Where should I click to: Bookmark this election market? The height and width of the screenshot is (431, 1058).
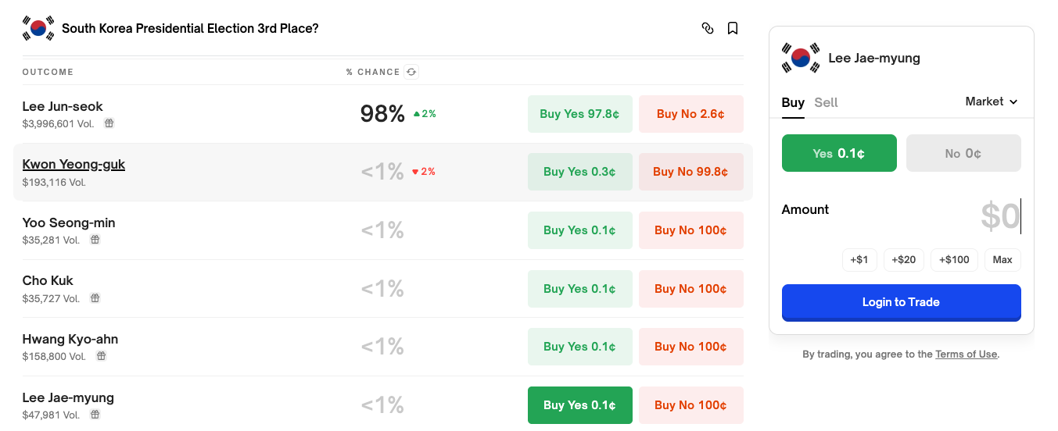coord(733,29)
